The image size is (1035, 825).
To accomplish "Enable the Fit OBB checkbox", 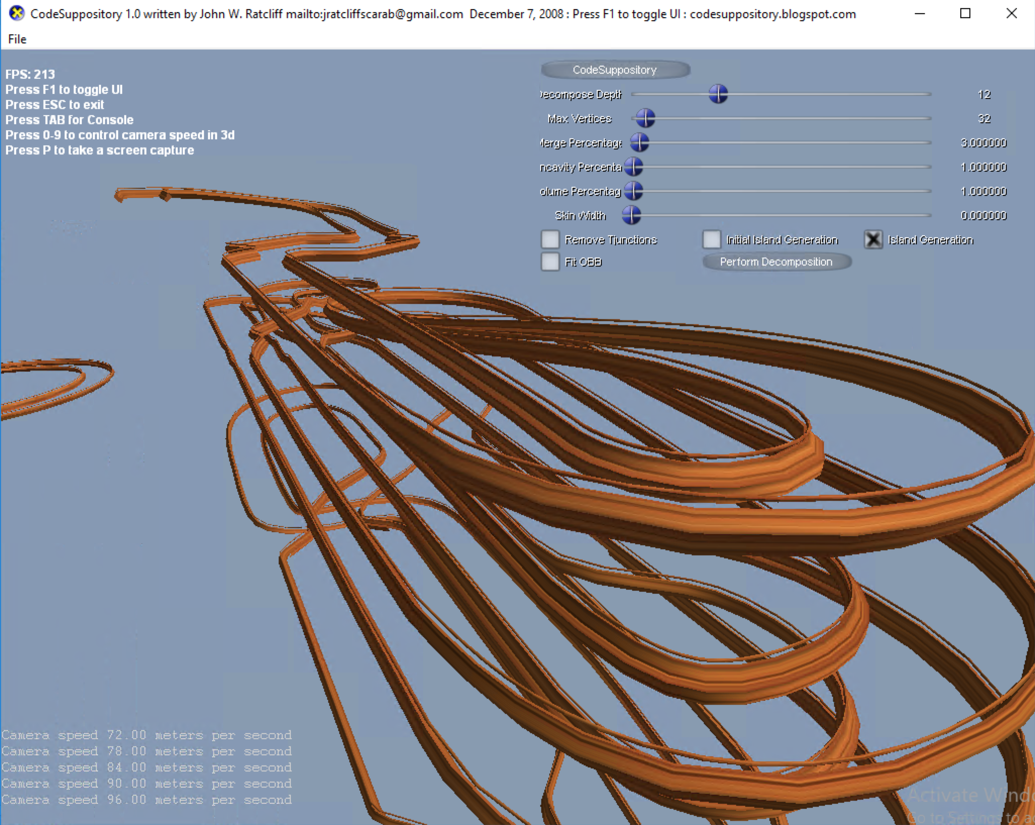I will click(550, 262).
